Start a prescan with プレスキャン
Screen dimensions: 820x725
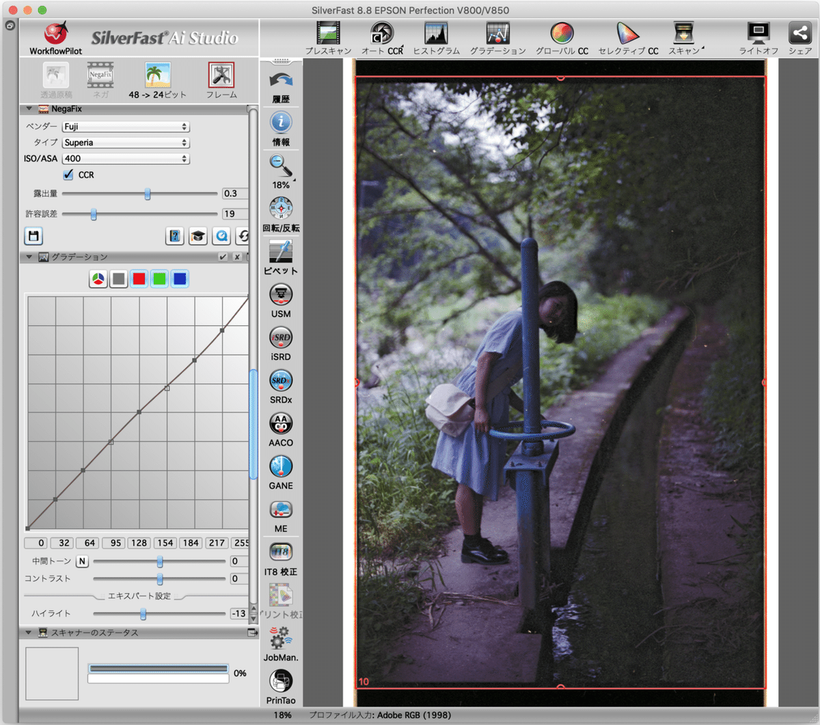coord(329,38)
